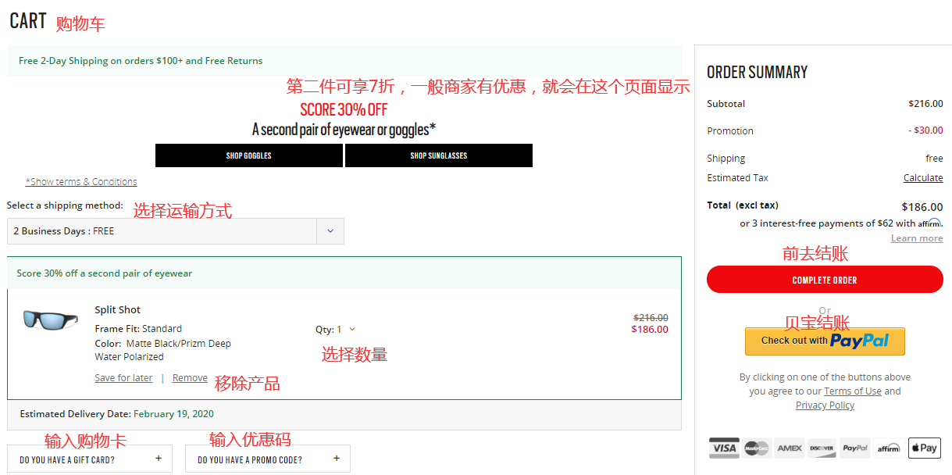Click the PayPal payment icon in footer
952x475 pixels.
point(855,448)
